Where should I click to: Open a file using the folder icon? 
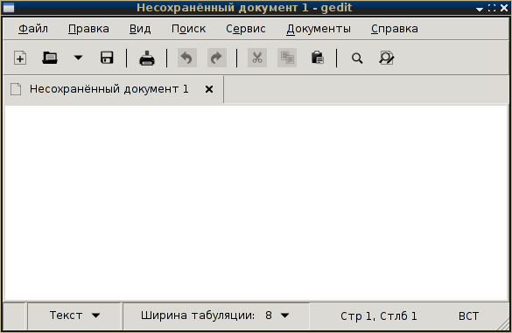pyautogui.click(x=50, y=59)
